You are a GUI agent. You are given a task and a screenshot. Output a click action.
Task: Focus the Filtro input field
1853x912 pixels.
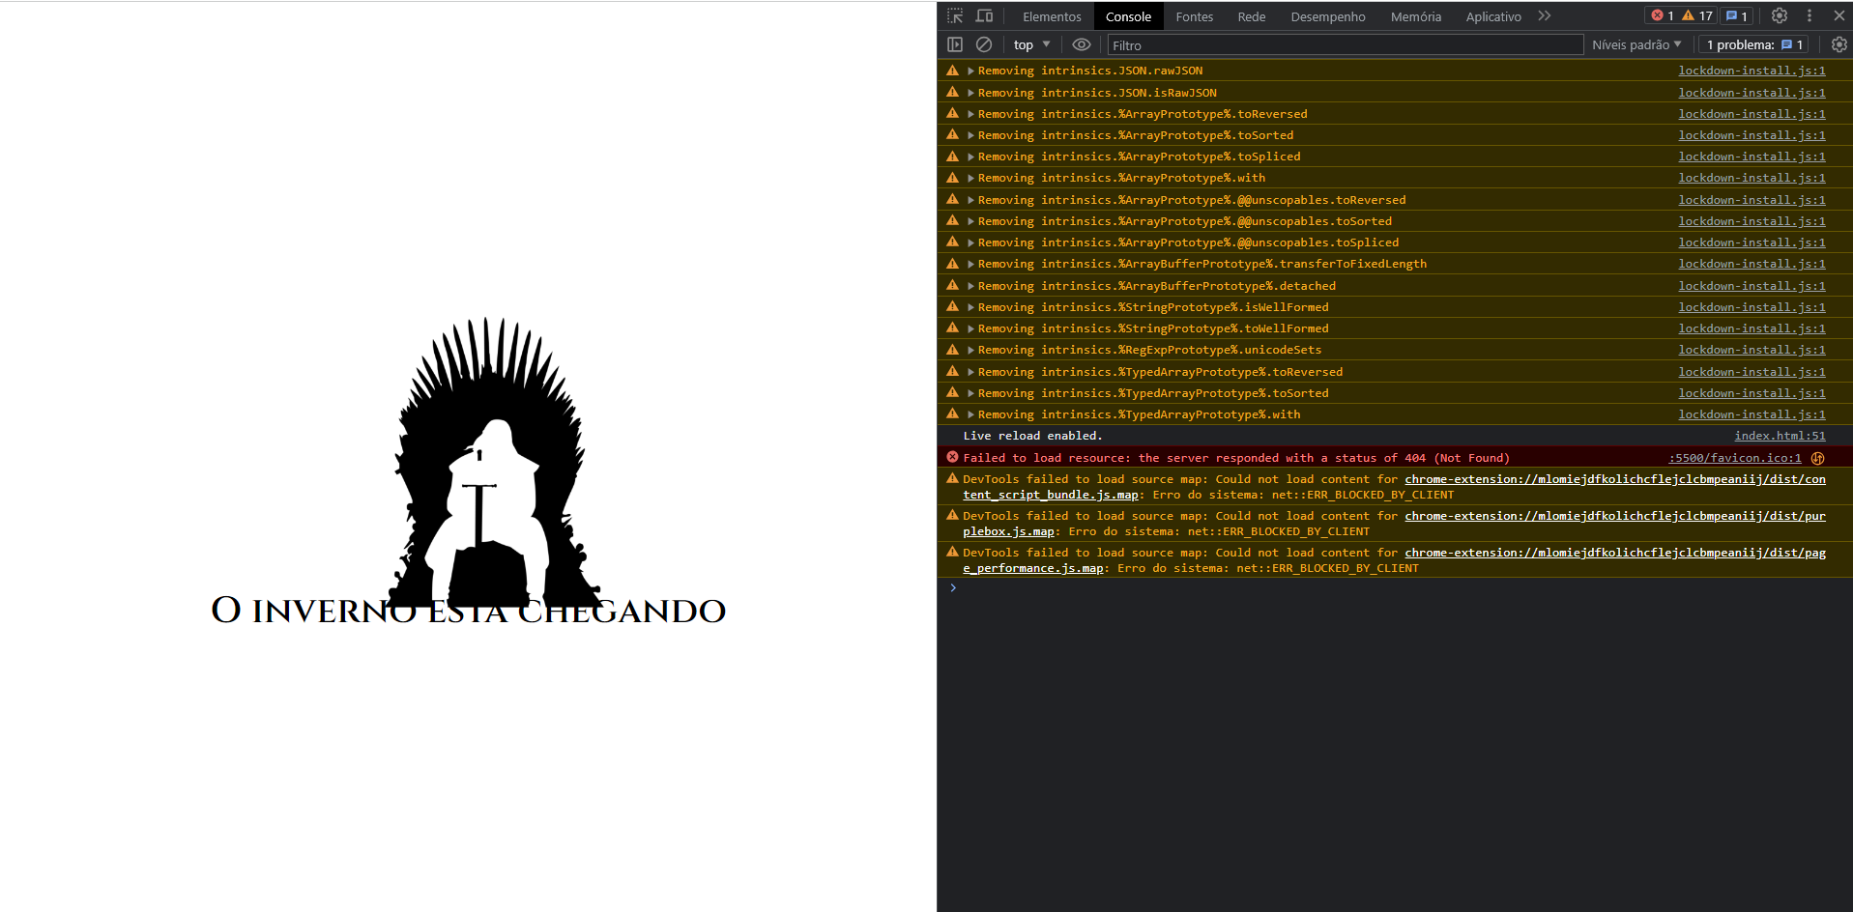pos(1345,45)
